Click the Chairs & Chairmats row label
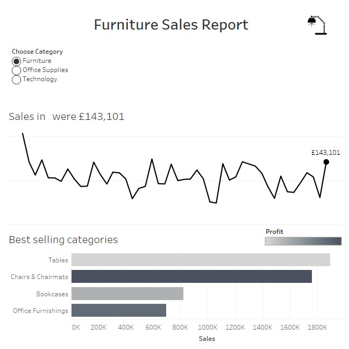This screenshot has height=349, width=349. coord(39,276)
